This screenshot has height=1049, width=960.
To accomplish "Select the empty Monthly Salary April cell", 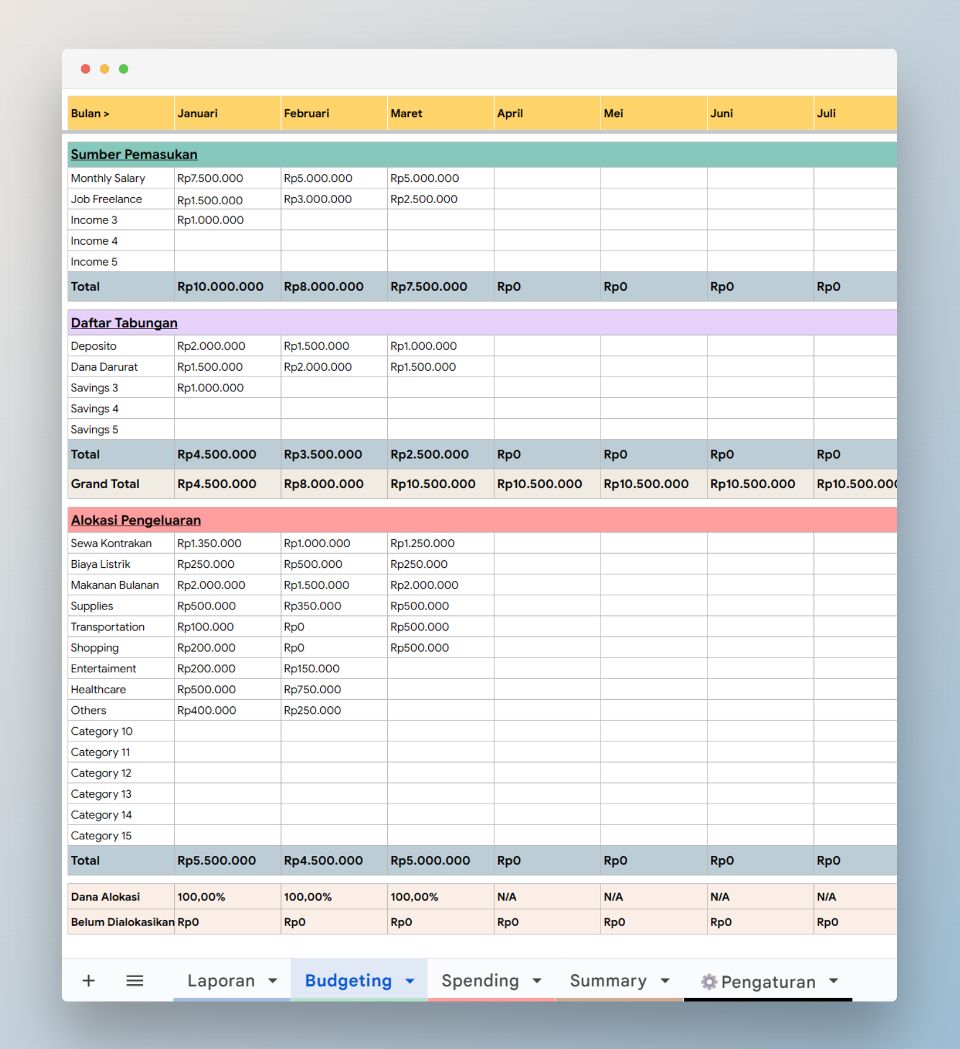I will click(x=547, y=178).
